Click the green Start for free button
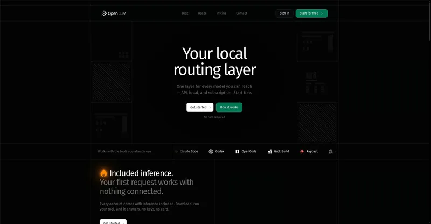431x224 pixels. coord(311,13)
